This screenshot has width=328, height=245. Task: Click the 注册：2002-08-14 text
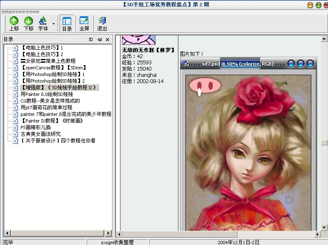pyautogui.click(x=143, y=81)
